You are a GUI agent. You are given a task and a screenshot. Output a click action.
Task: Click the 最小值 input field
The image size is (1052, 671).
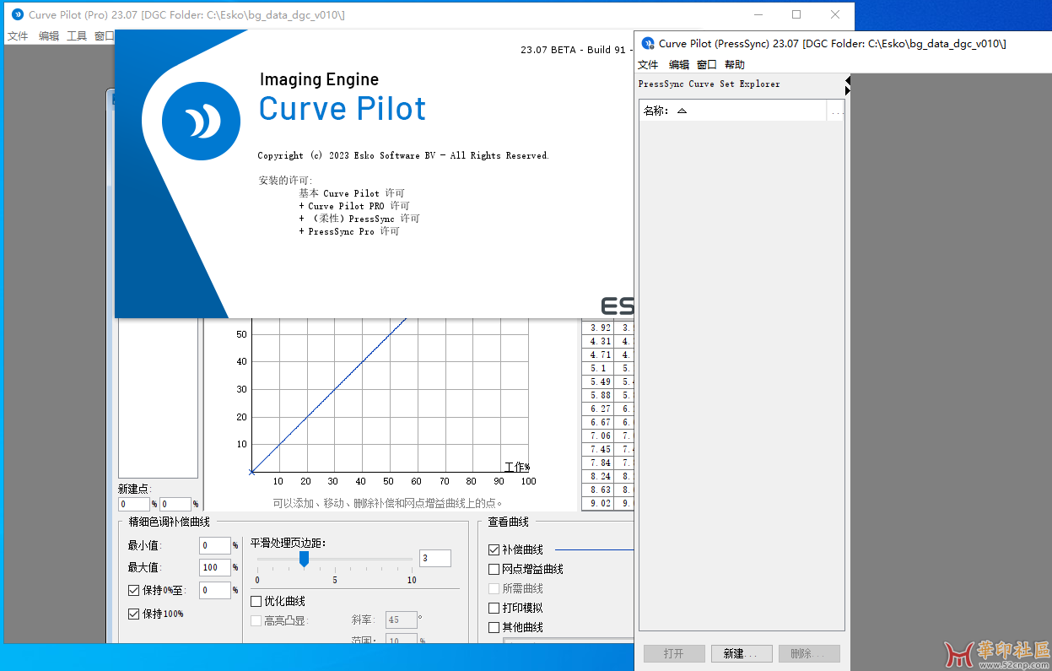215,546
